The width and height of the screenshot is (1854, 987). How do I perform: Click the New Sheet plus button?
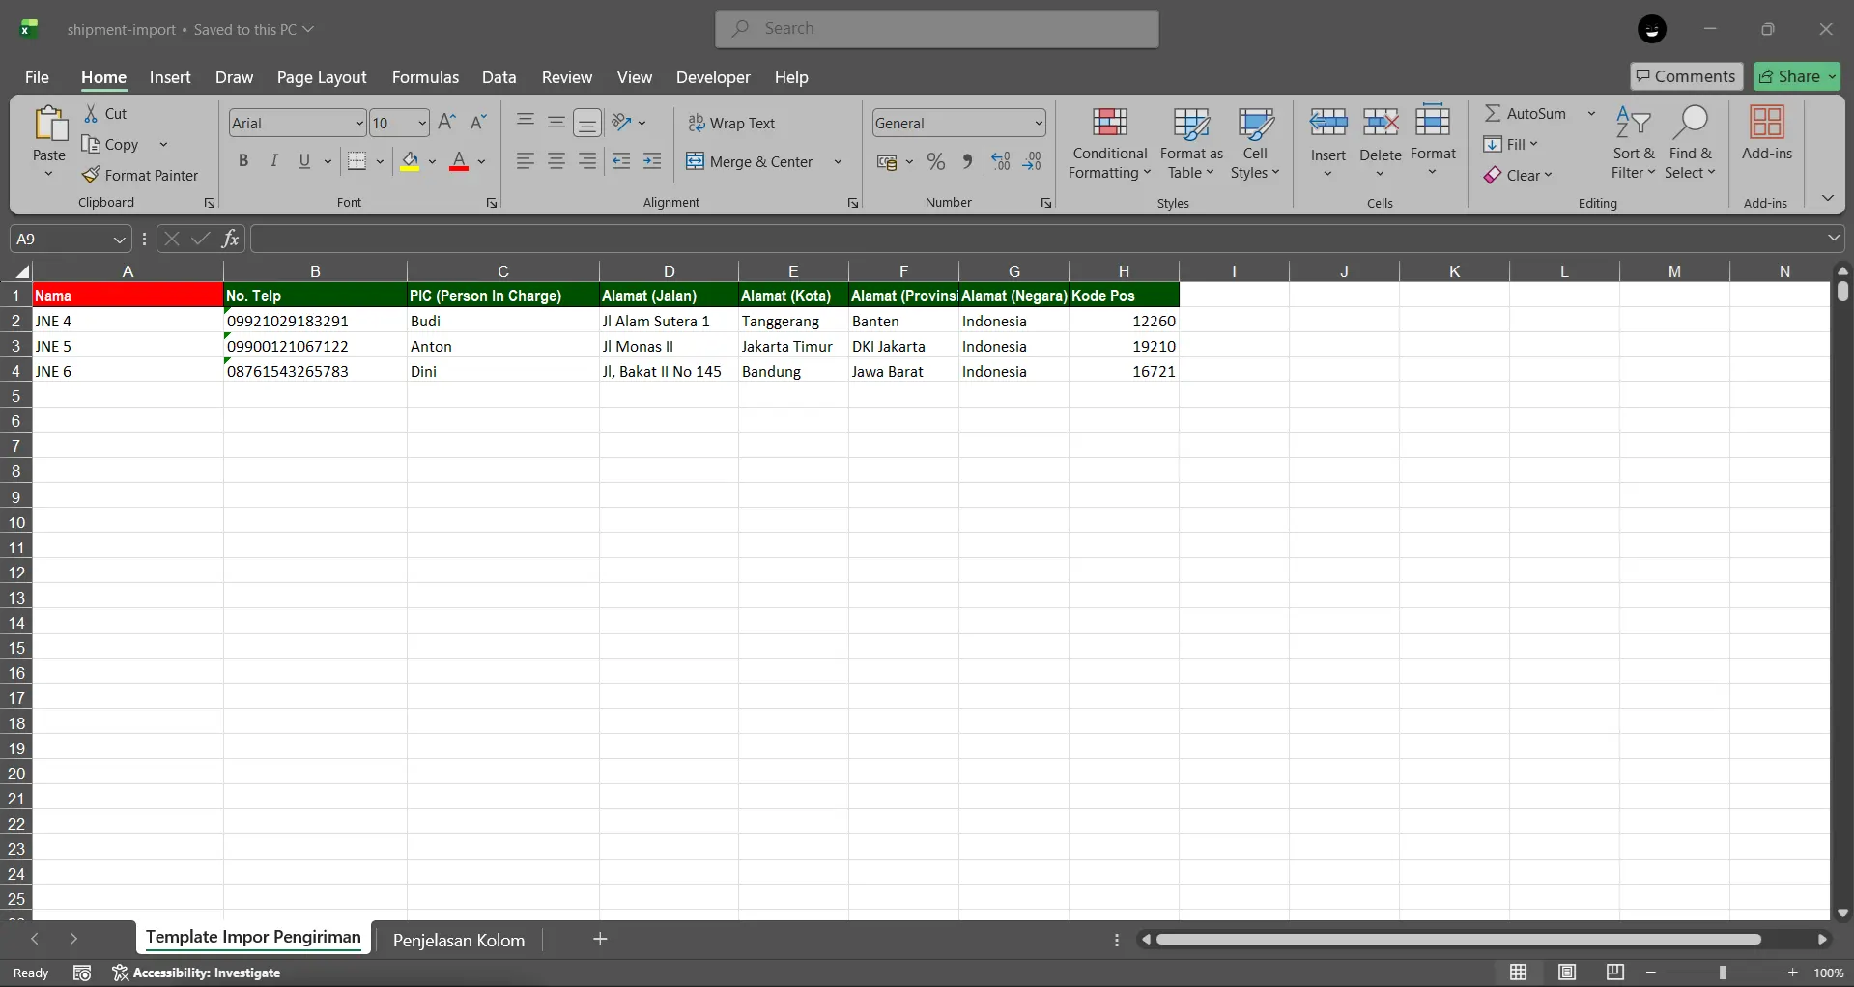600,939
